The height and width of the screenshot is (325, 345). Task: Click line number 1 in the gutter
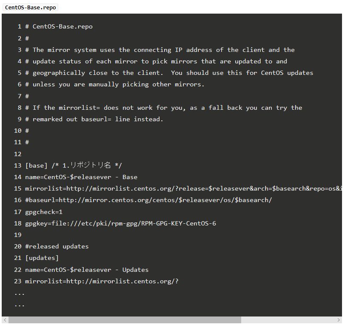(x=19, y=26)
